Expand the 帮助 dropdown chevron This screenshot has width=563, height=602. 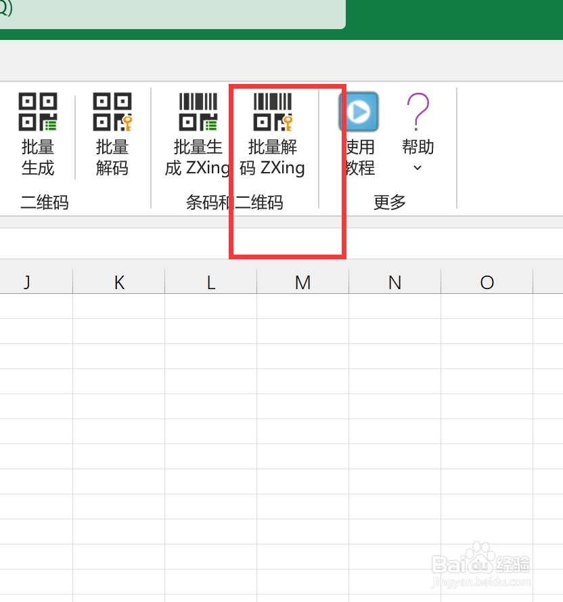click(418, 168)
